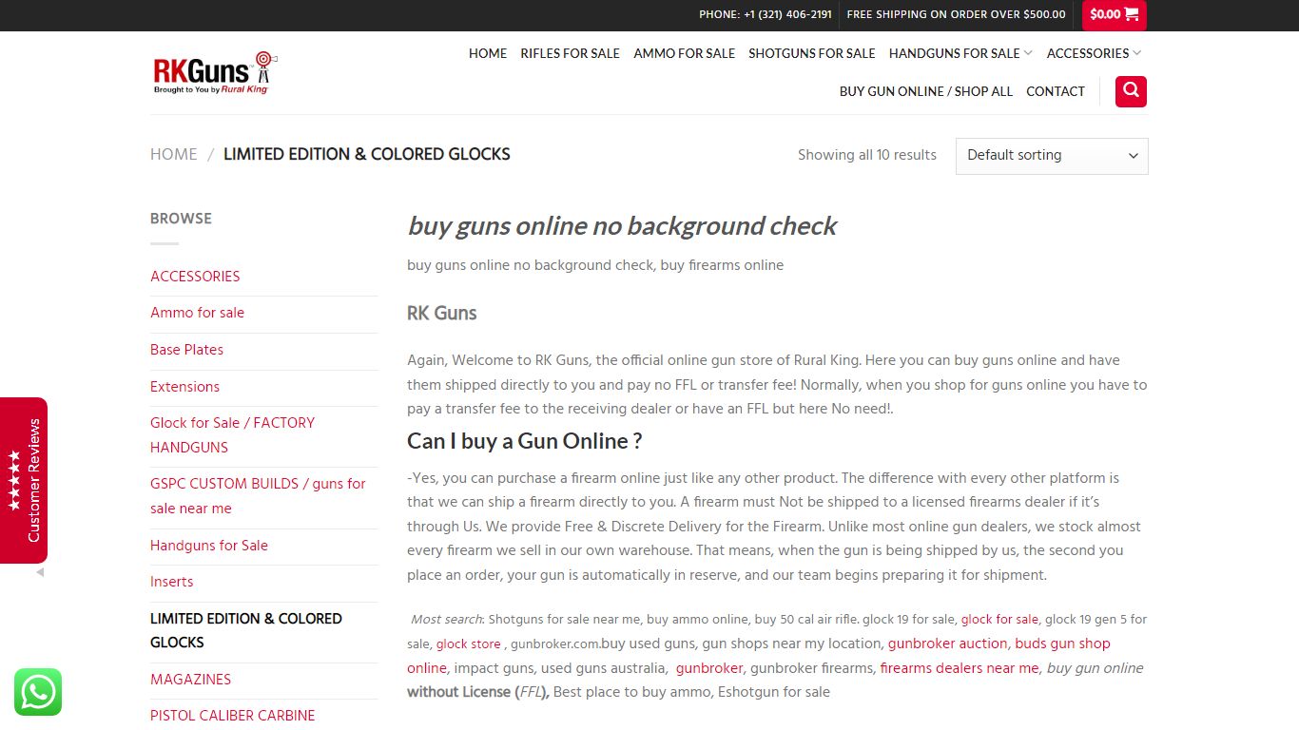Open Pistol Caliber Carbine category

pos(232,716)
